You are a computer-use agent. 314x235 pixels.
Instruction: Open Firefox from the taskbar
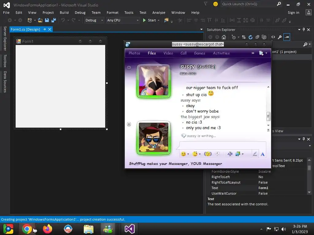click(x=48, y=229)
